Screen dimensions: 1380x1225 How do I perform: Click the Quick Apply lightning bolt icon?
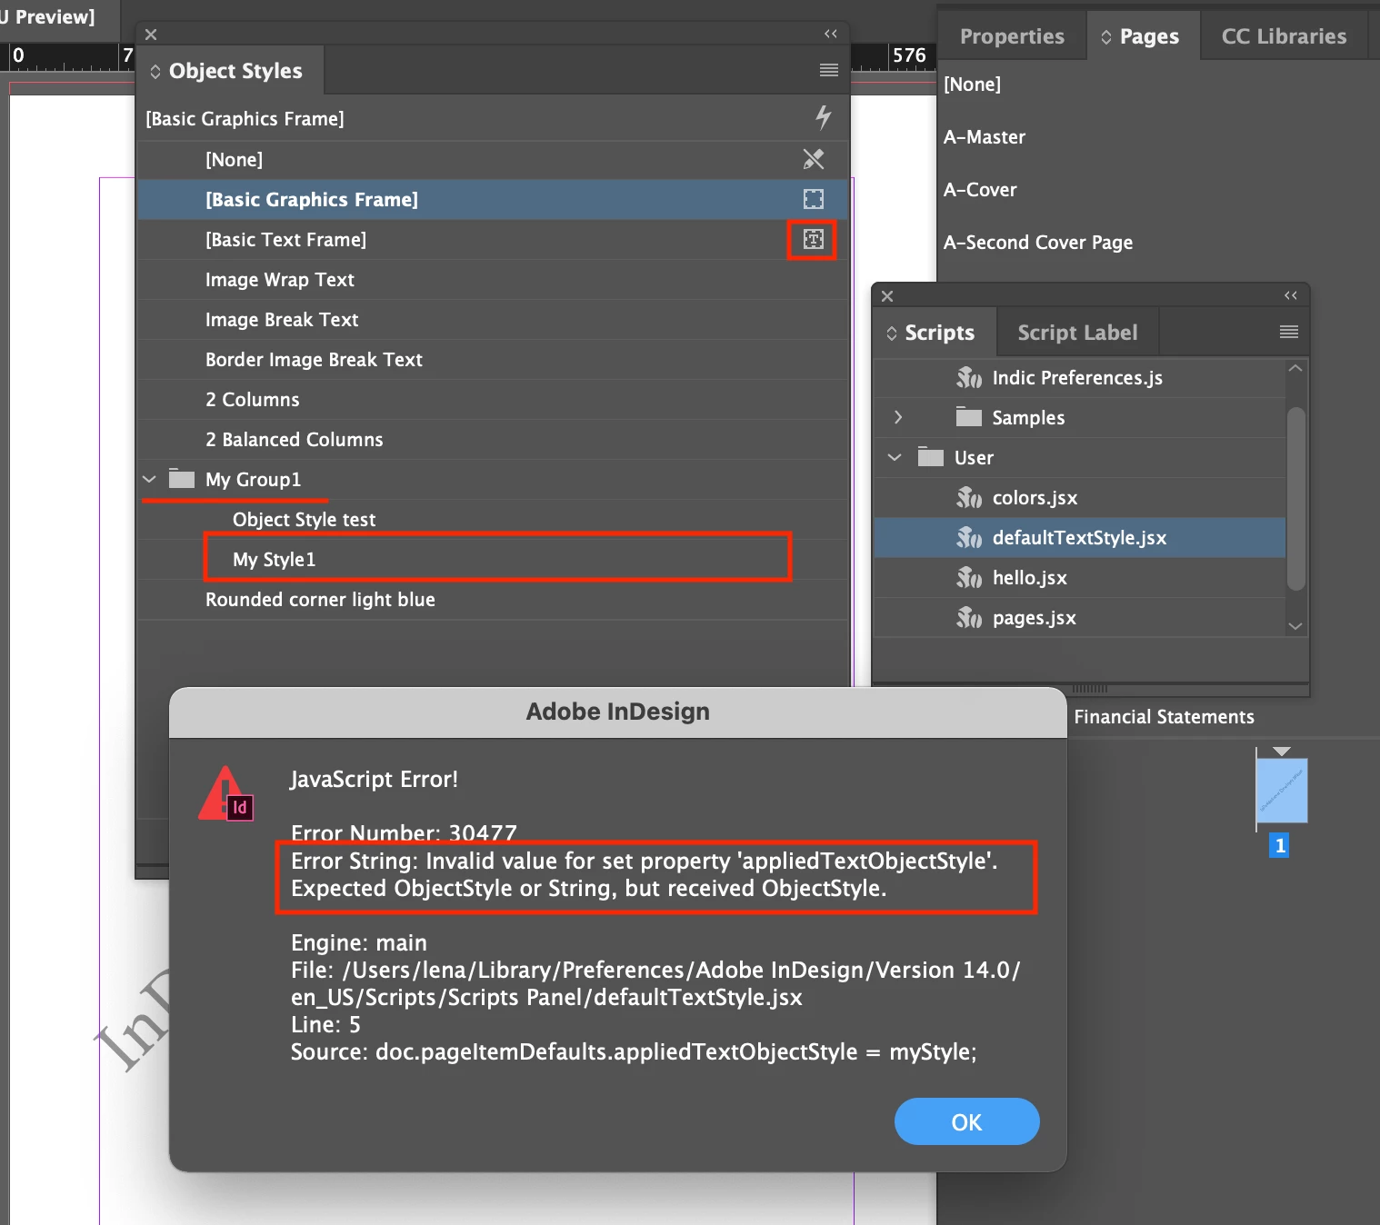(x=823, y=117)
